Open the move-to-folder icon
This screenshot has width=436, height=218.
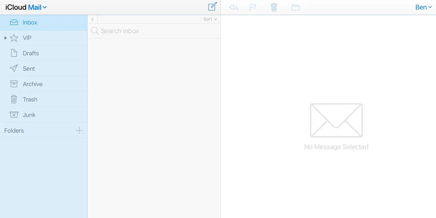[296, 7]
